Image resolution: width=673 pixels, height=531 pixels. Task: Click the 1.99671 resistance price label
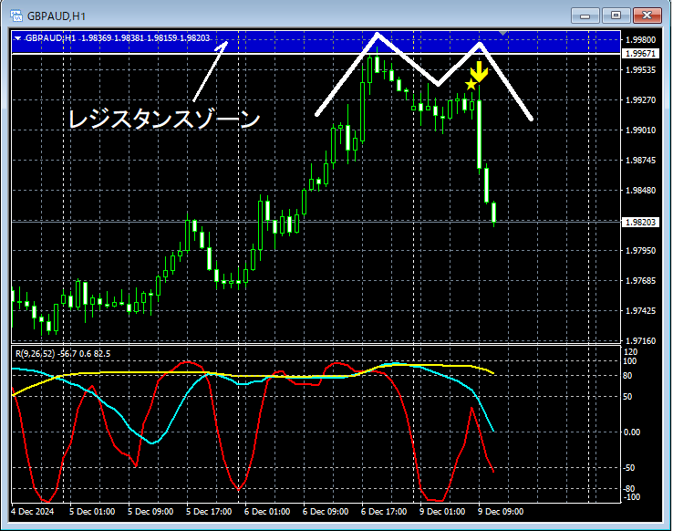[640, 54]
